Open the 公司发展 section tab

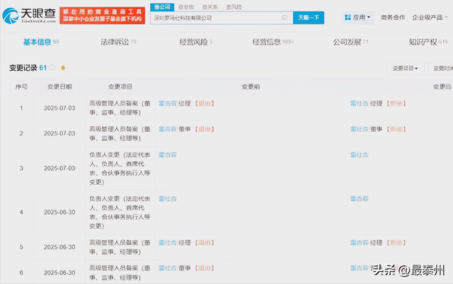point(350,42)
